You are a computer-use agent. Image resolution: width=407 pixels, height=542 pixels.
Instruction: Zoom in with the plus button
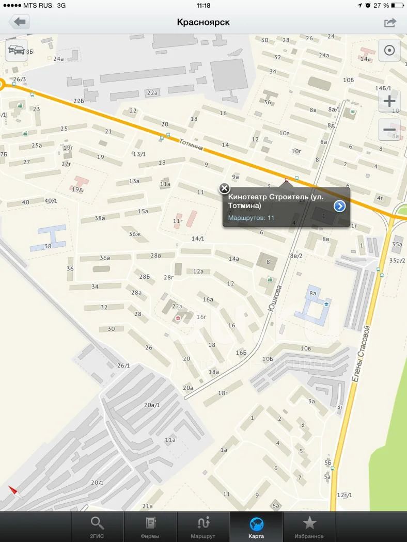pyautogui.click(x=389, y=101)
